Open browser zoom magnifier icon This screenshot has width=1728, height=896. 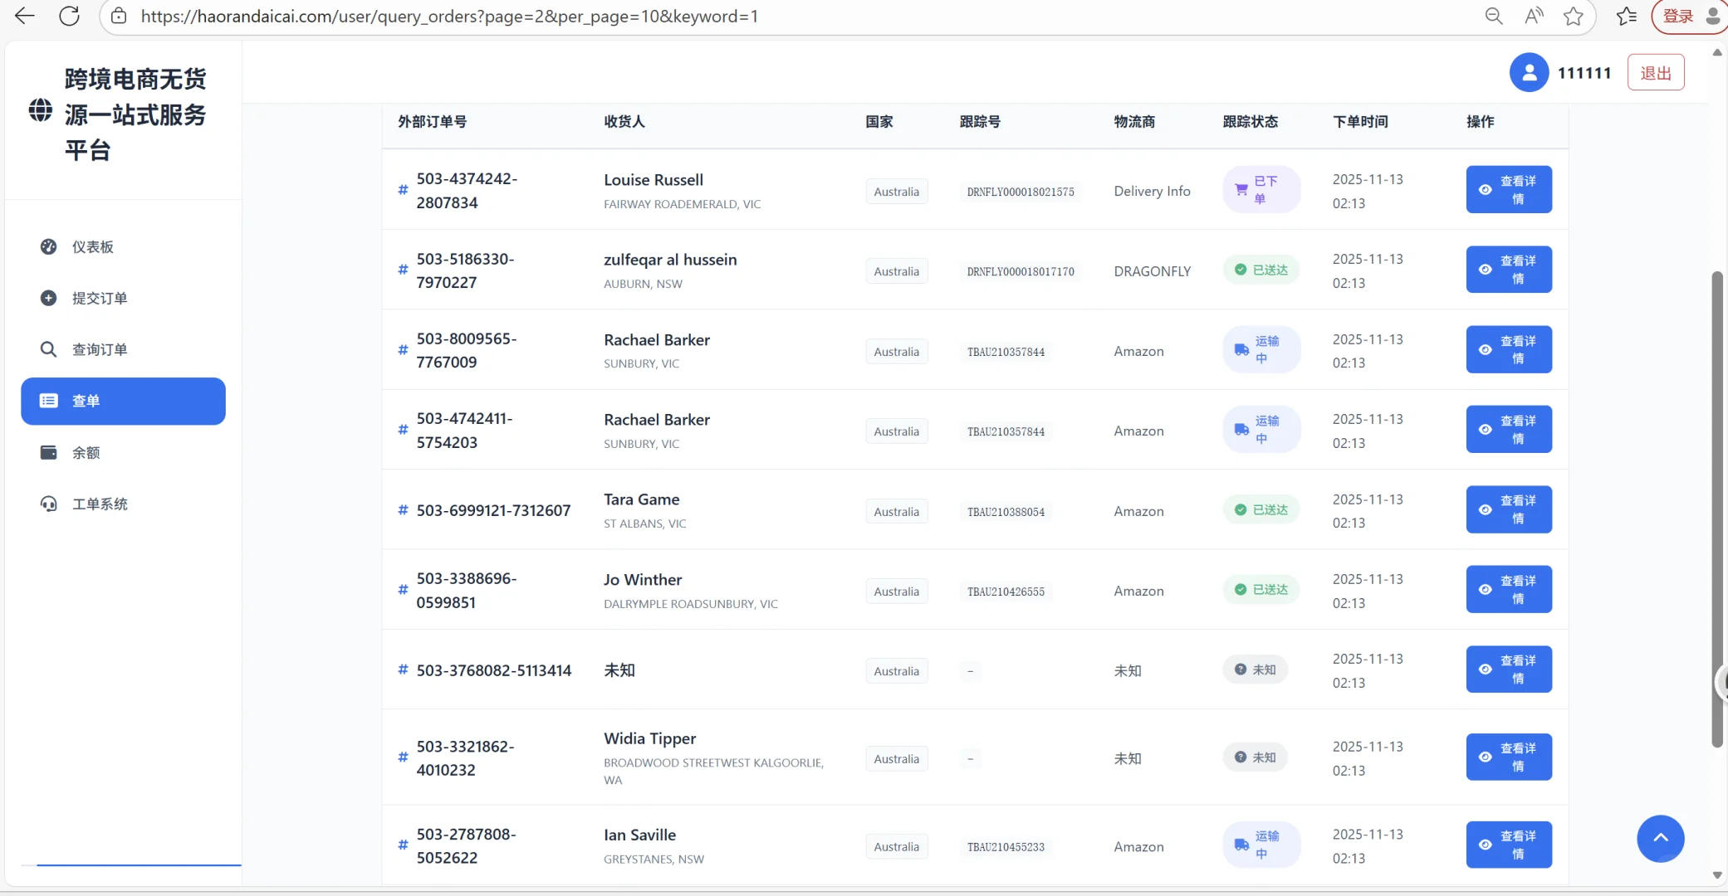pyautogui.click(x=1493, y=16)
